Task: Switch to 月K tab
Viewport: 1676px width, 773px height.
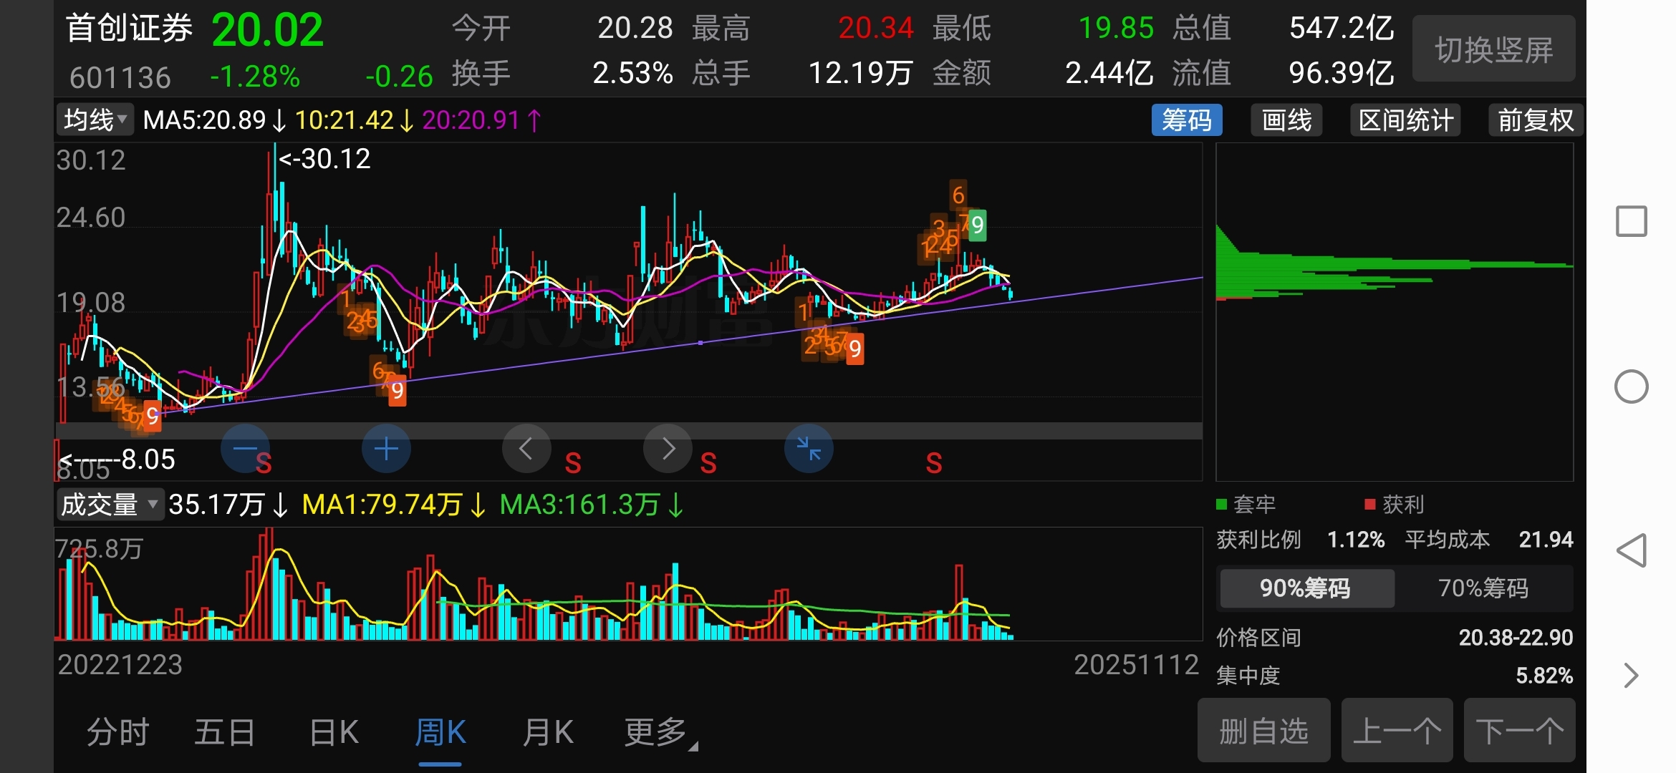Action: click(x=548, y=733)
